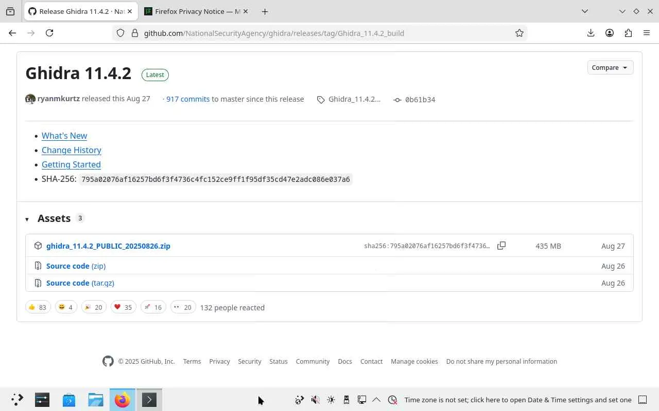This screenshot has width=659, height=411.
Task: Expand the hidden system tray icons arrow
Action: (376, 400)
